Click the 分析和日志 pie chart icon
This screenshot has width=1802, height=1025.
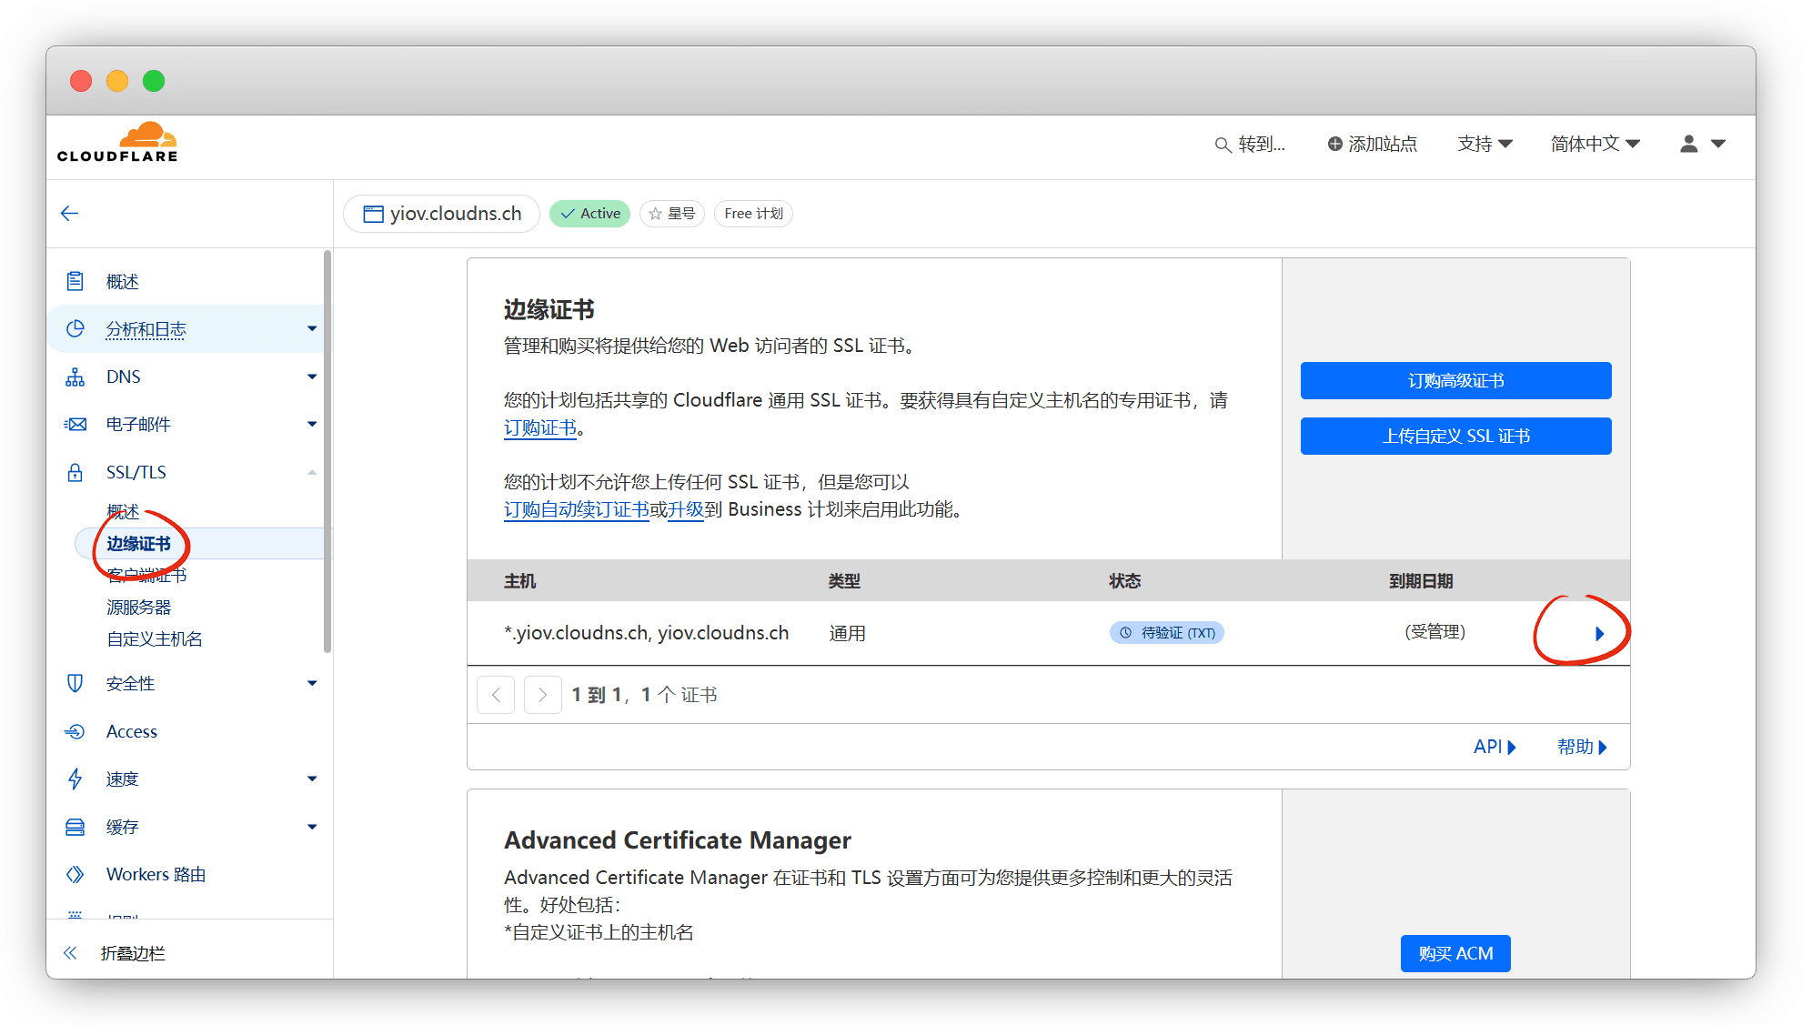76,328
